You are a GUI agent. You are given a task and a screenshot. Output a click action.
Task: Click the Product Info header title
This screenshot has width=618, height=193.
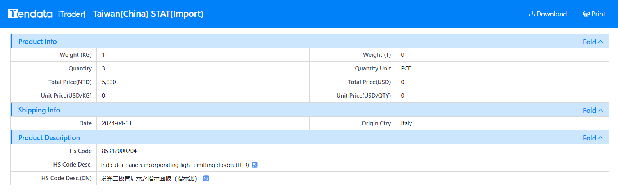(37, 42)
